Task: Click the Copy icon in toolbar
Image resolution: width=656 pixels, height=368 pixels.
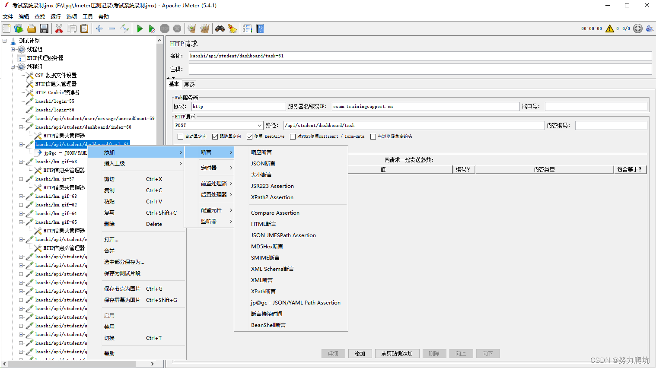Action: tap(72, 29)
